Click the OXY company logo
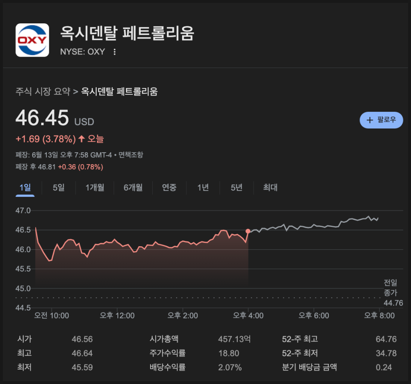 32,40
